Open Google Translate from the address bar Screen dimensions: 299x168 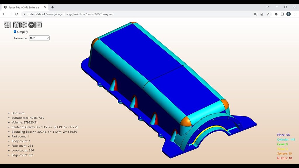[x=255, y=14]
